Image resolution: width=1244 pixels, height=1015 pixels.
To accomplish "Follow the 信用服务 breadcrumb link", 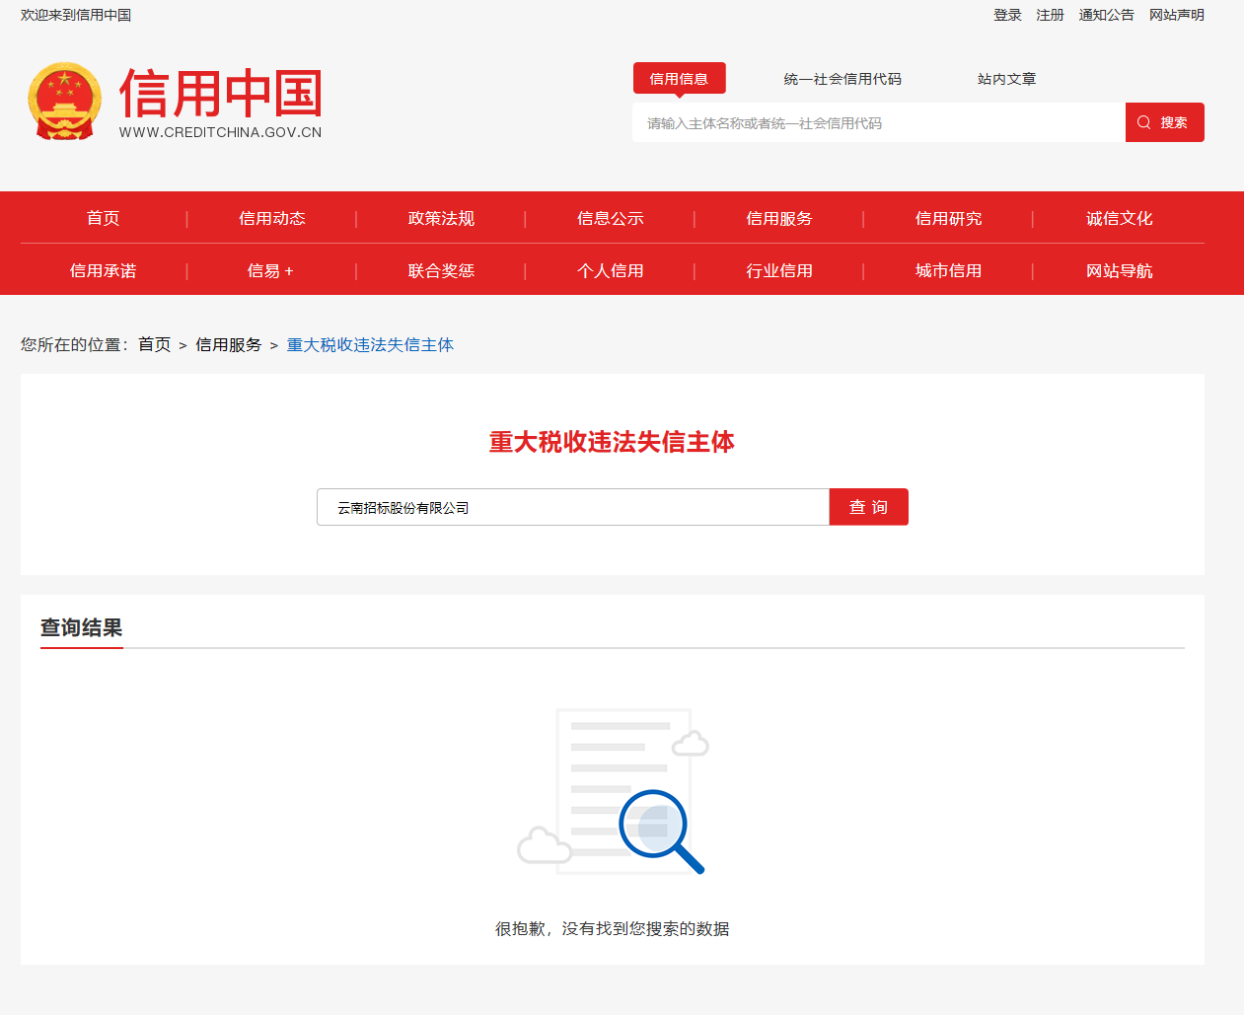I will (228, 344).
